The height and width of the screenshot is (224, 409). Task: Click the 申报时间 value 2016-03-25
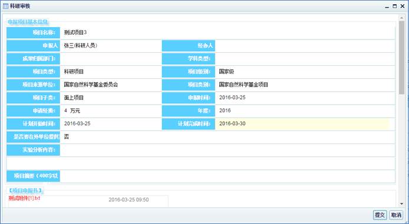[x=232, y=98]
